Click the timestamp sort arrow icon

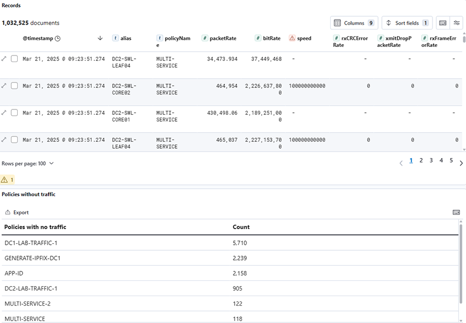pos(100,38)
